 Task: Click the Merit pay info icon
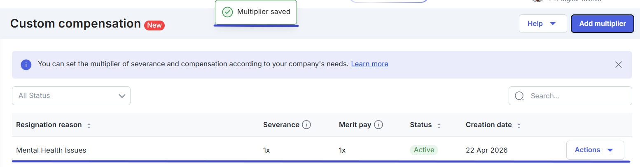(x=378, y=125)
